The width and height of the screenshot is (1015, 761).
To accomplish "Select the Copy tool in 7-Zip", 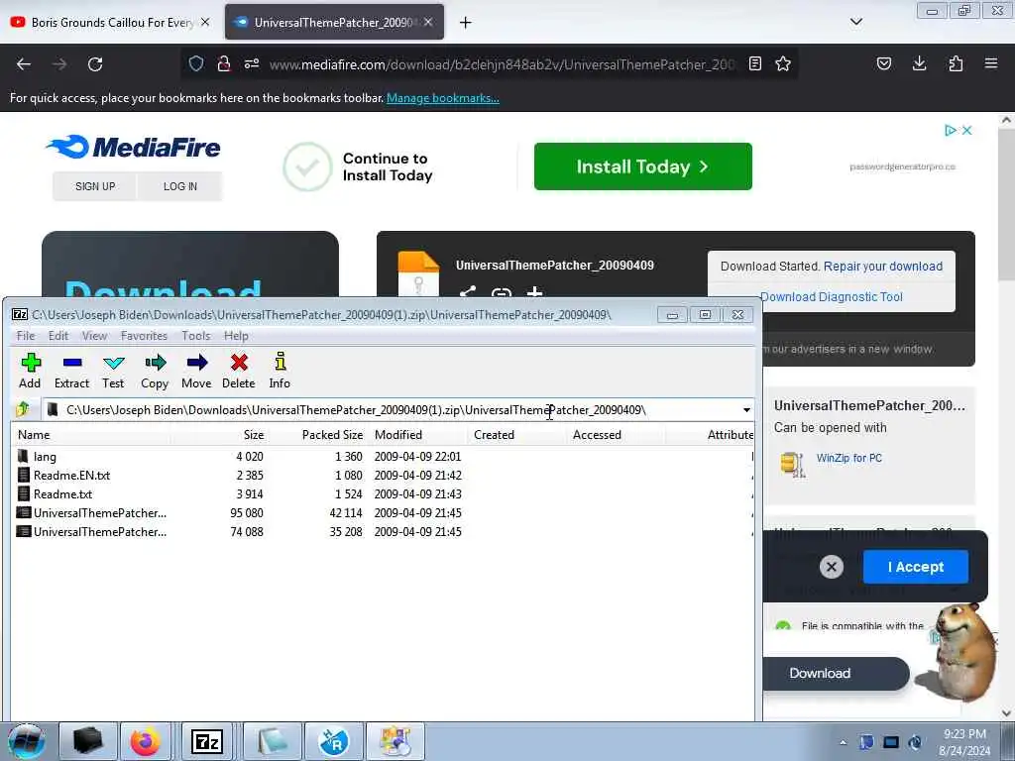I will (155, 371).
